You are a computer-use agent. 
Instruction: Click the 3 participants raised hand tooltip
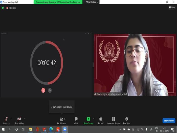pyautogui.click(x=62, y=107)
